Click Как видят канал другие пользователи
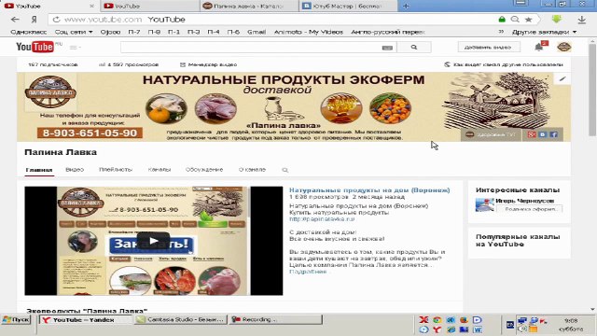597x336 pixels. point(504,64)
